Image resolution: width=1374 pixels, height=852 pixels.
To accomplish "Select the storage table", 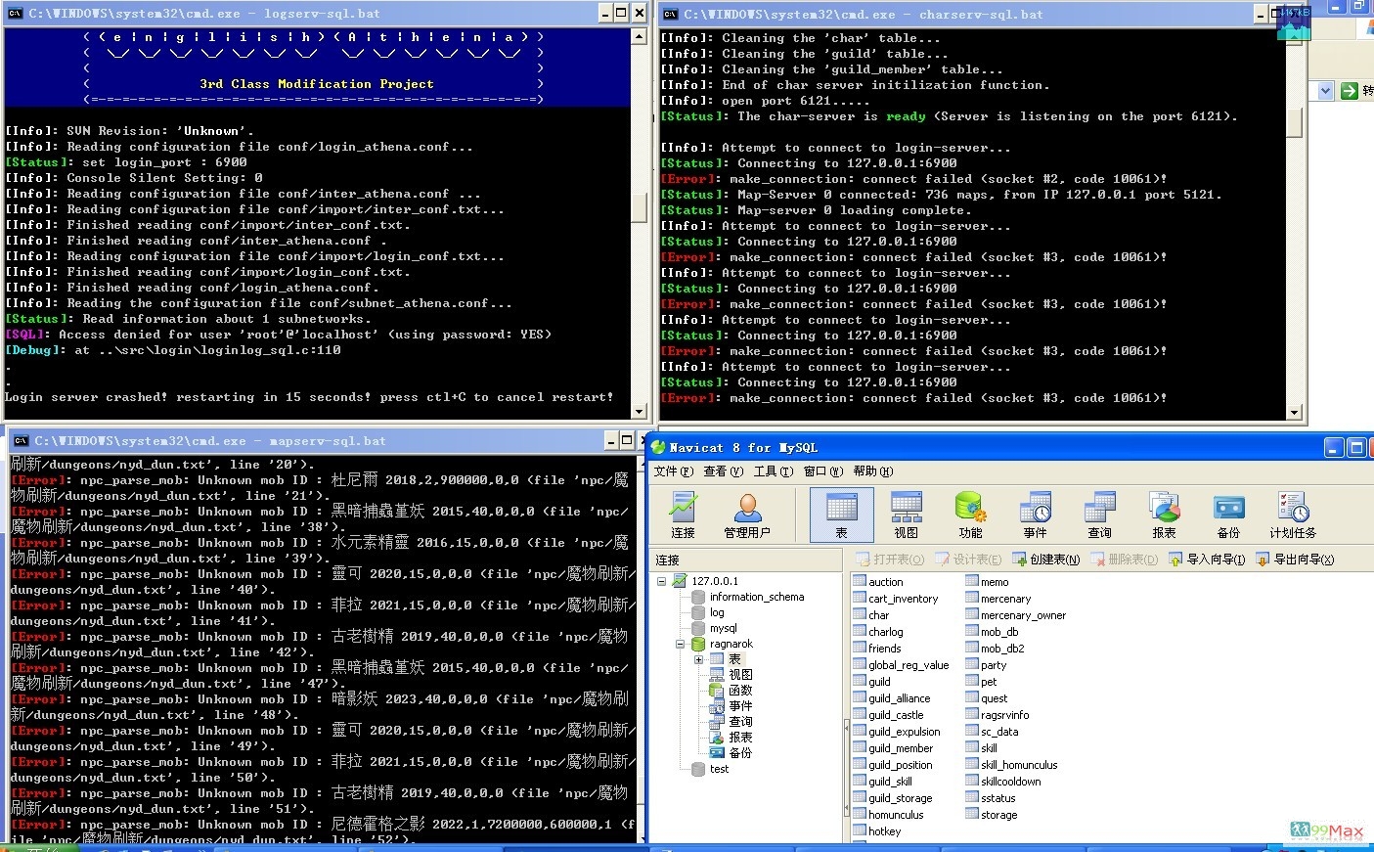I will [x=992, y=815].
